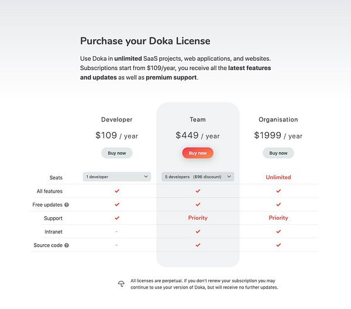Click the Source code help icon
The height and width of the screenshot is (309, 351).
[x=67, y=245]
